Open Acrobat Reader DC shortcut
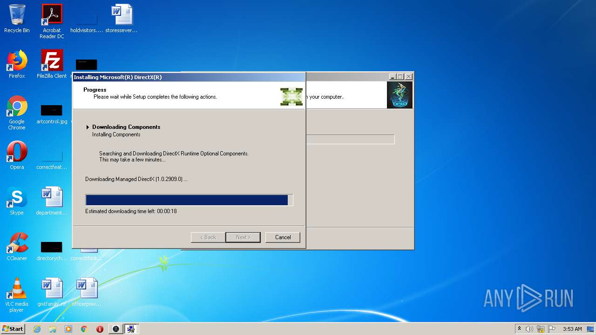This screenshot has width=596, height=335. [52, 21]
